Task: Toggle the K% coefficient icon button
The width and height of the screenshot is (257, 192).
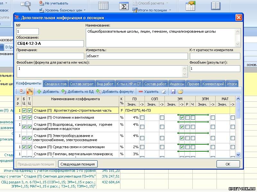Action: (x=30, y=92)
